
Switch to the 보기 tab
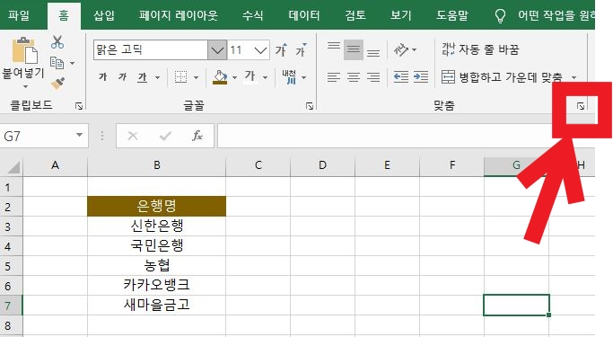pyautogui.click(x=400, y=15)
